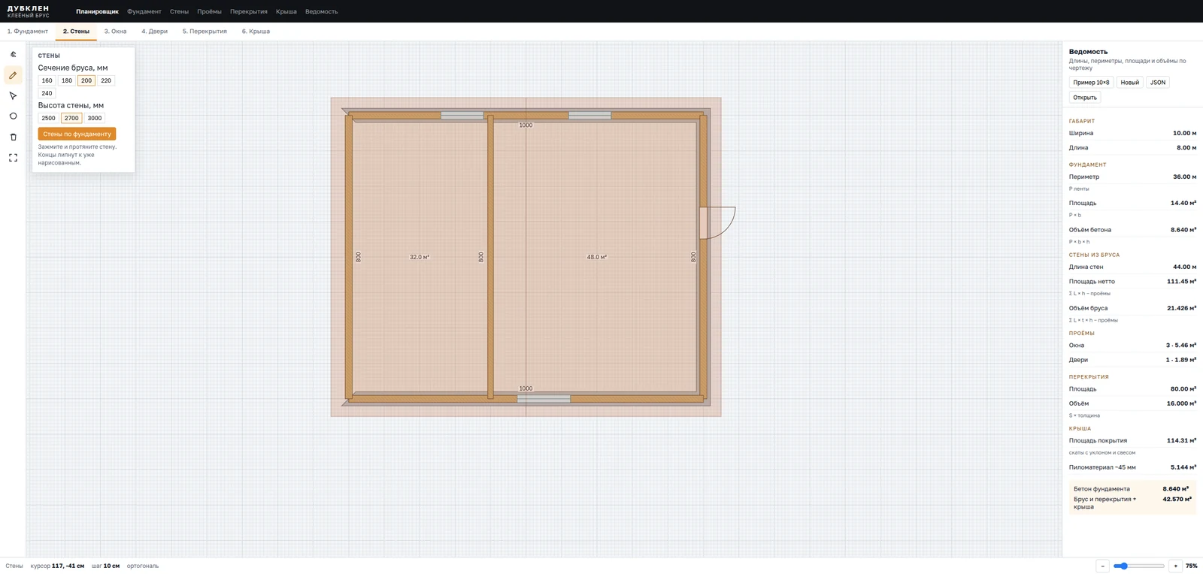1203x574 pixels.
Task: Set wall height to 2500 mm
Action: pos(48,118)
